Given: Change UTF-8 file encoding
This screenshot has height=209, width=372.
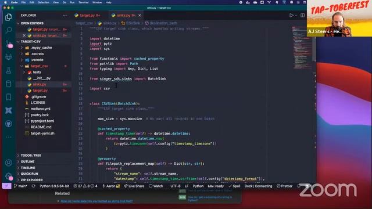Looking at the screenshot, I should (176, 186).
